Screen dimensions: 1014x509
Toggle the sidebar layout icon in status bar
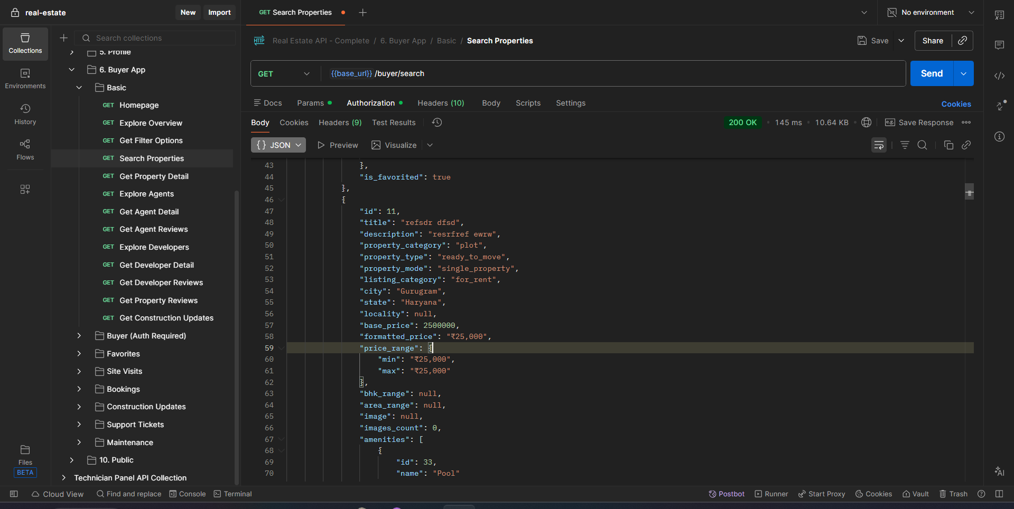coord(14,494)
